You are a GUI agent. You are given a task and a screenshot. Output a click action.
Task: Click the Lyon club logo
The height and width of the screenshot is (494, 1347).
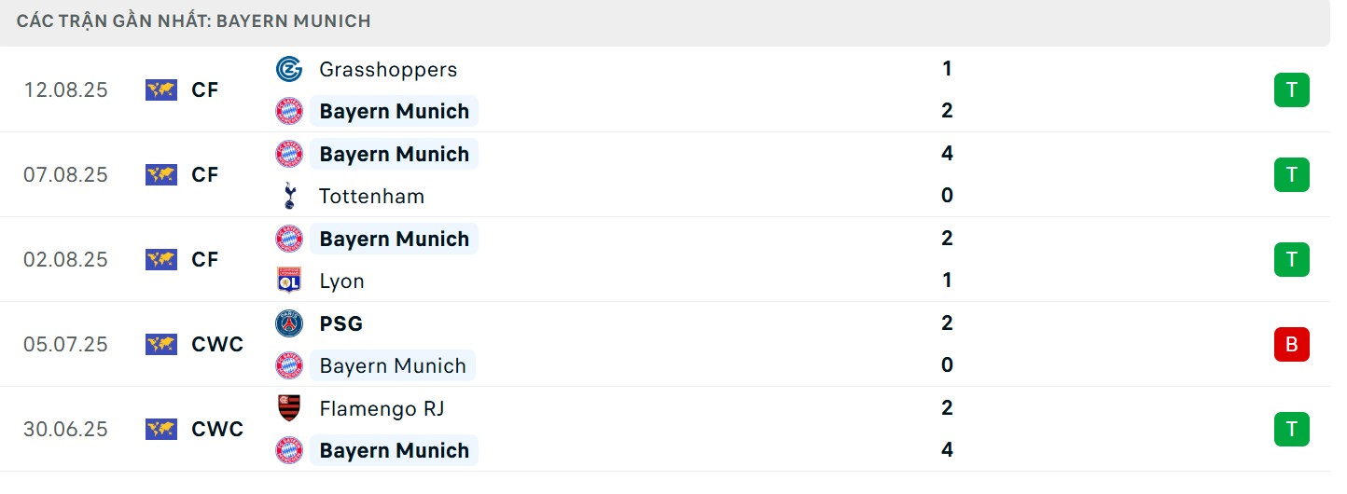point(289,281)
